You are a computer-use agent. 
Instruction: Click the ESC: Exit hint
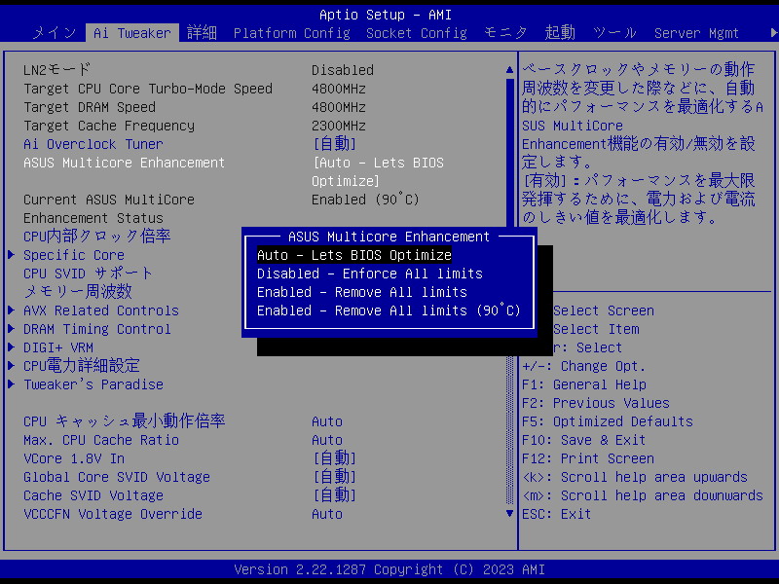pyautogui.click(x=556, y=514)
